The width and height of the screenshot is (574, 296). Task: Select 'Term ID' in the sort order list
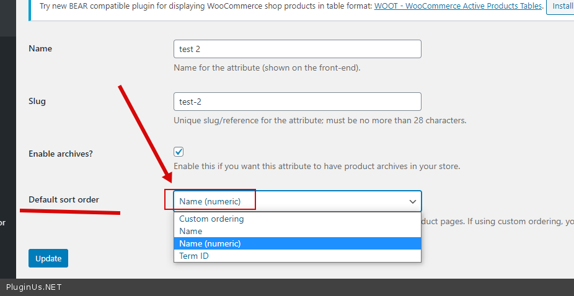click(x=194, y=256)
